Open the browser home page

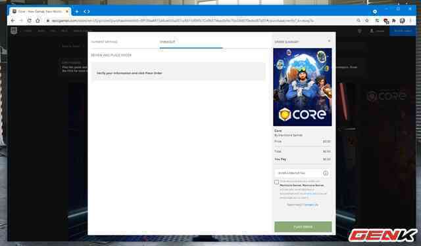click(x=38, y=20)
